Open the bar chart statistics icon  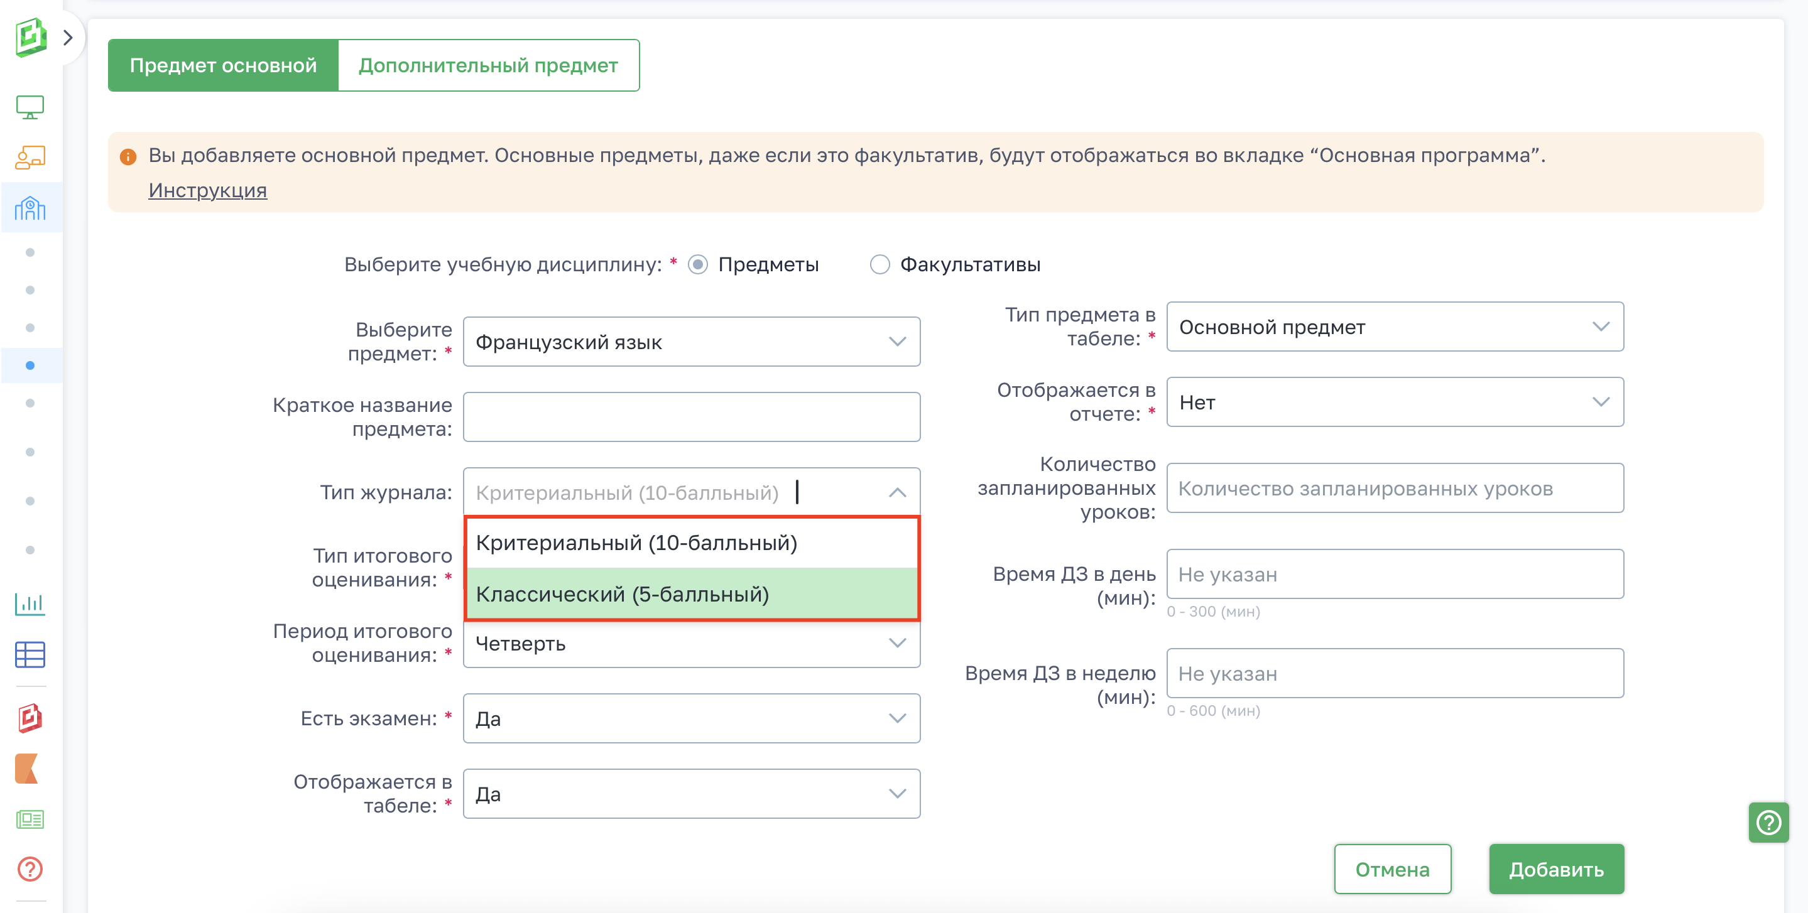30,603
